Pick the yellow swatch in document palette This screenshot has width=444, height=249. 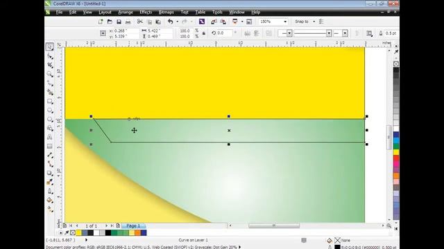pyautogui.click(x=78, y=233)
